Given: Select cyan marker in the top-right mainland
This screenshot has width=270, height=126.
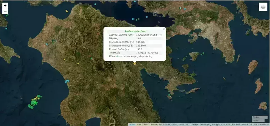Looking at the screenshot, I should 185,9.
